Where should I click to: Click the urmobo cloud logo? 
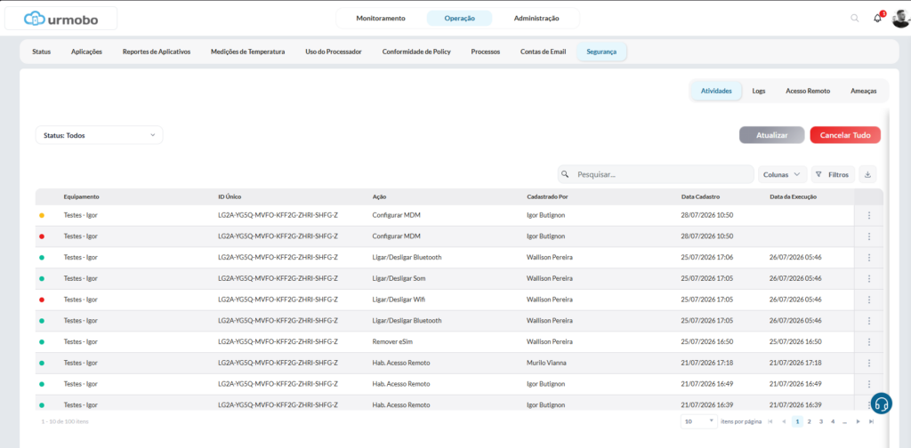[x=61, y=19]
